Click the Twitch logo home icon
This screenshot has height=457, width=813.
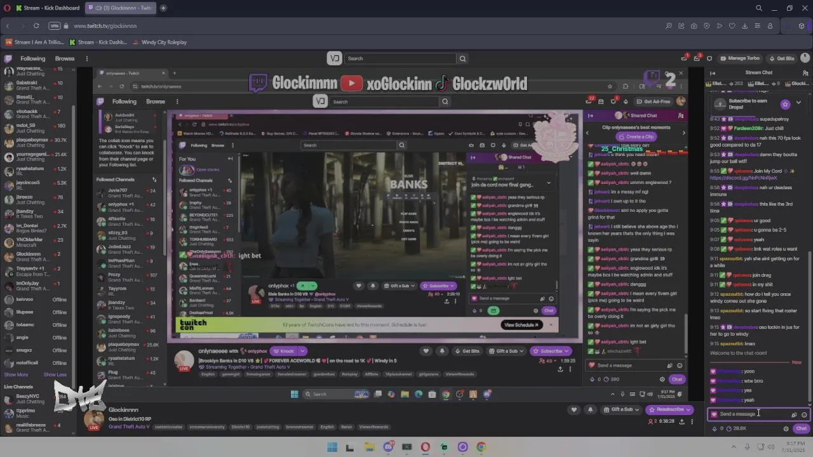coord(8,58)
